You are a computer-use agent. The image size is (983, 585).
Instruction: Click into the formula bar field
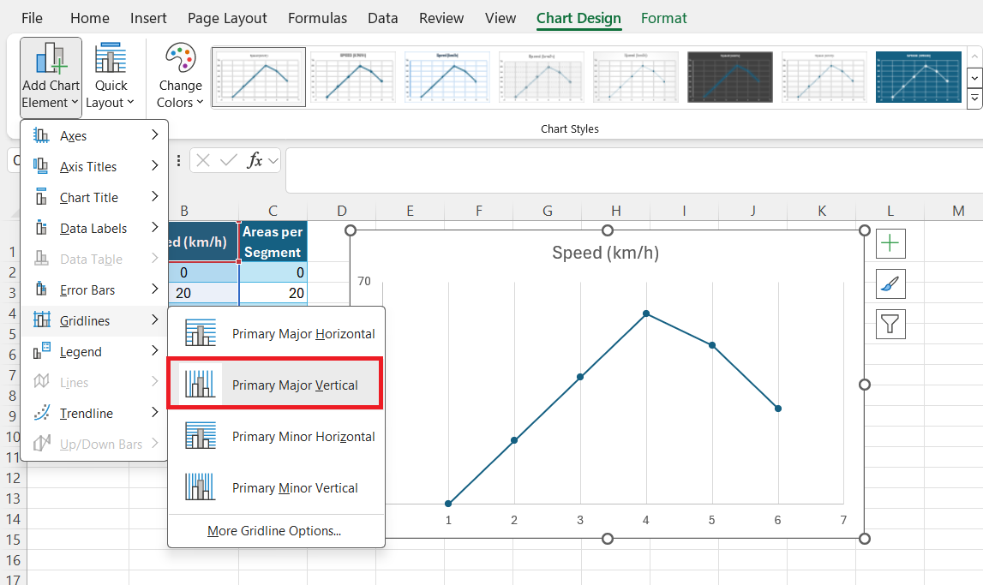pyautogui.click(x=633, y=170)
